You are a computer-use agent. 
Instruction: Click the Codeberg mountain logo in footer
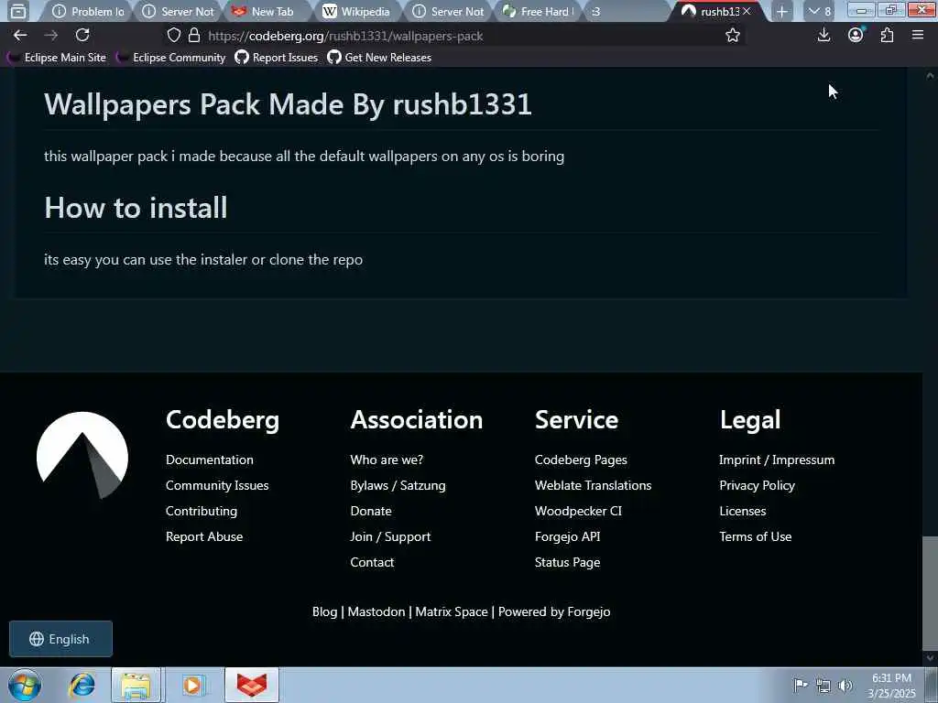click(x=82, y=455)
